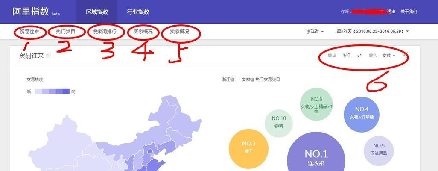This screenshot has width=438, height=171.
Task: Select the NO.9 卫浴用品 bubble
Action: click(379, 150)
